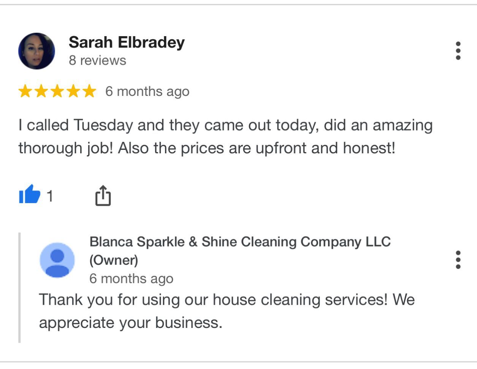Click the fourth star in the rating
Viewport: 477px width, 369px height.
pos(73,91)
